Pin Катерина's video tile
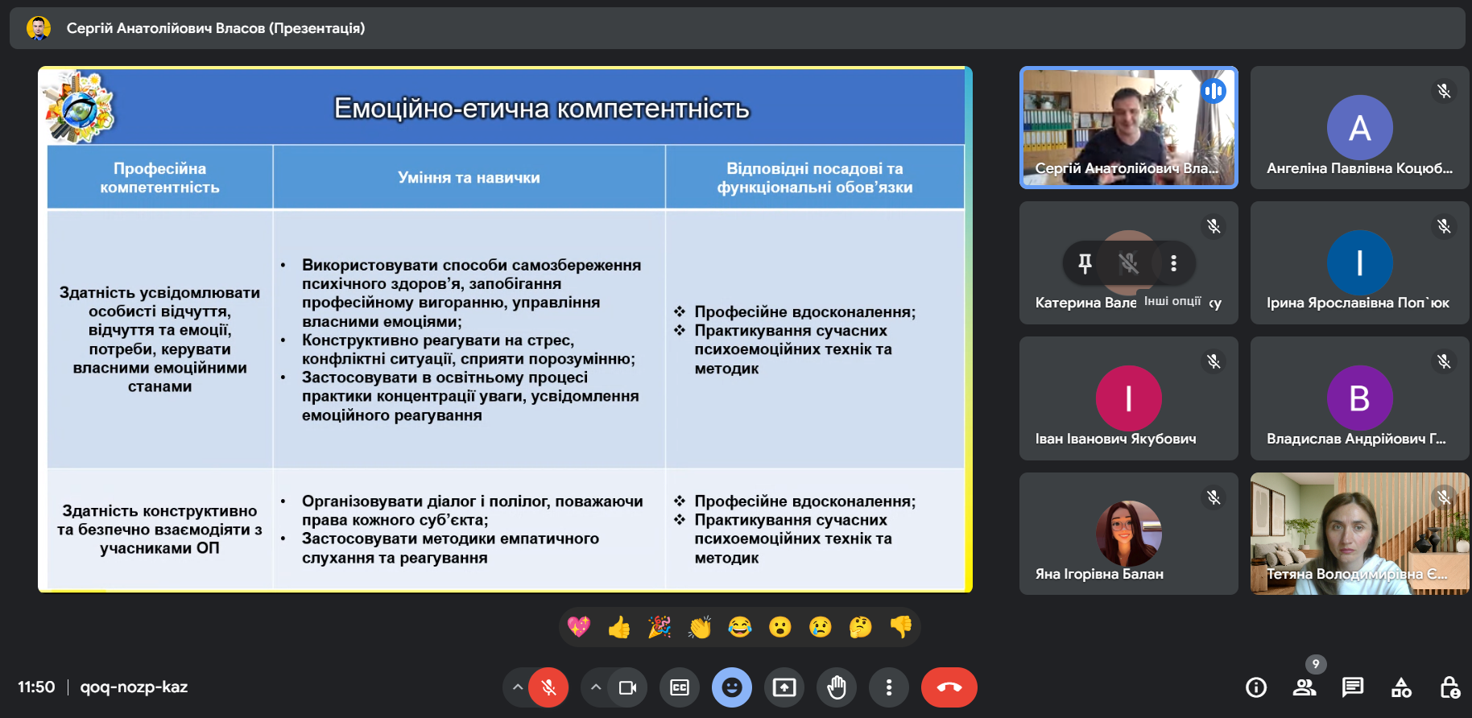1472x718 pixels. tap(1085, 262)
